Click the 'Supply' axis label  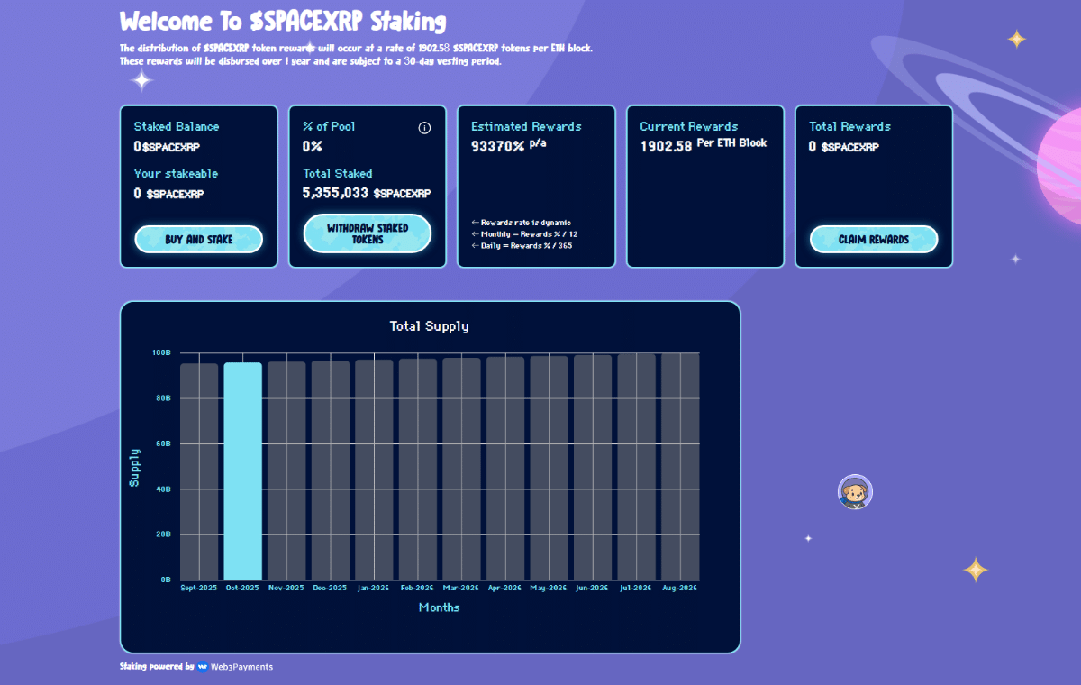[134, 467]
